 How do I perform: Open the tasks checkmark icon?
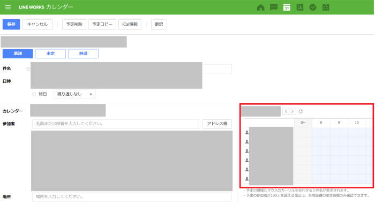tap(313, 7)
